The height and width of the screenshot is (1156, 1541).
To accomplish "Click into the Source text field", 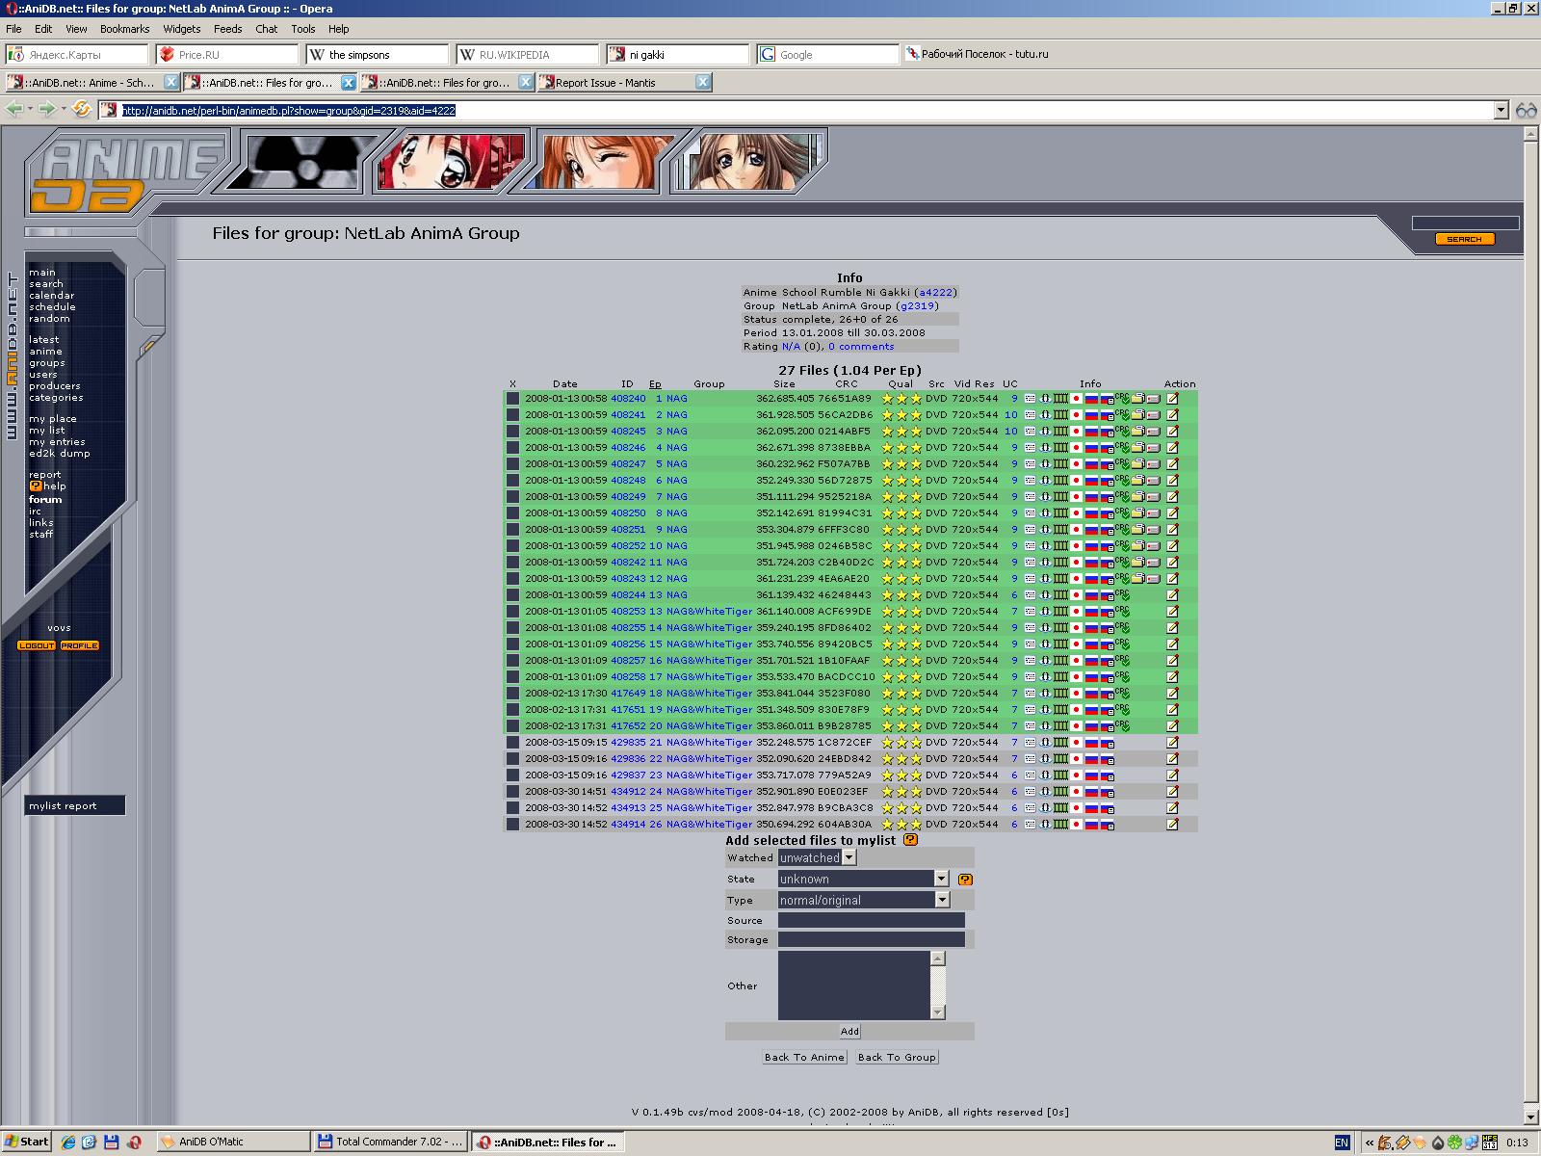I will coord(871,920).
